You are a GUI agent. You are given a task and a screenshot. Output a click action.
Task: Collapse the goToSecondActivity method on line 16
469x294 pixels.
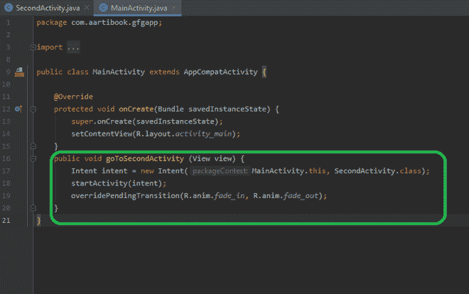pyautogui.click(x=33, y=158)
